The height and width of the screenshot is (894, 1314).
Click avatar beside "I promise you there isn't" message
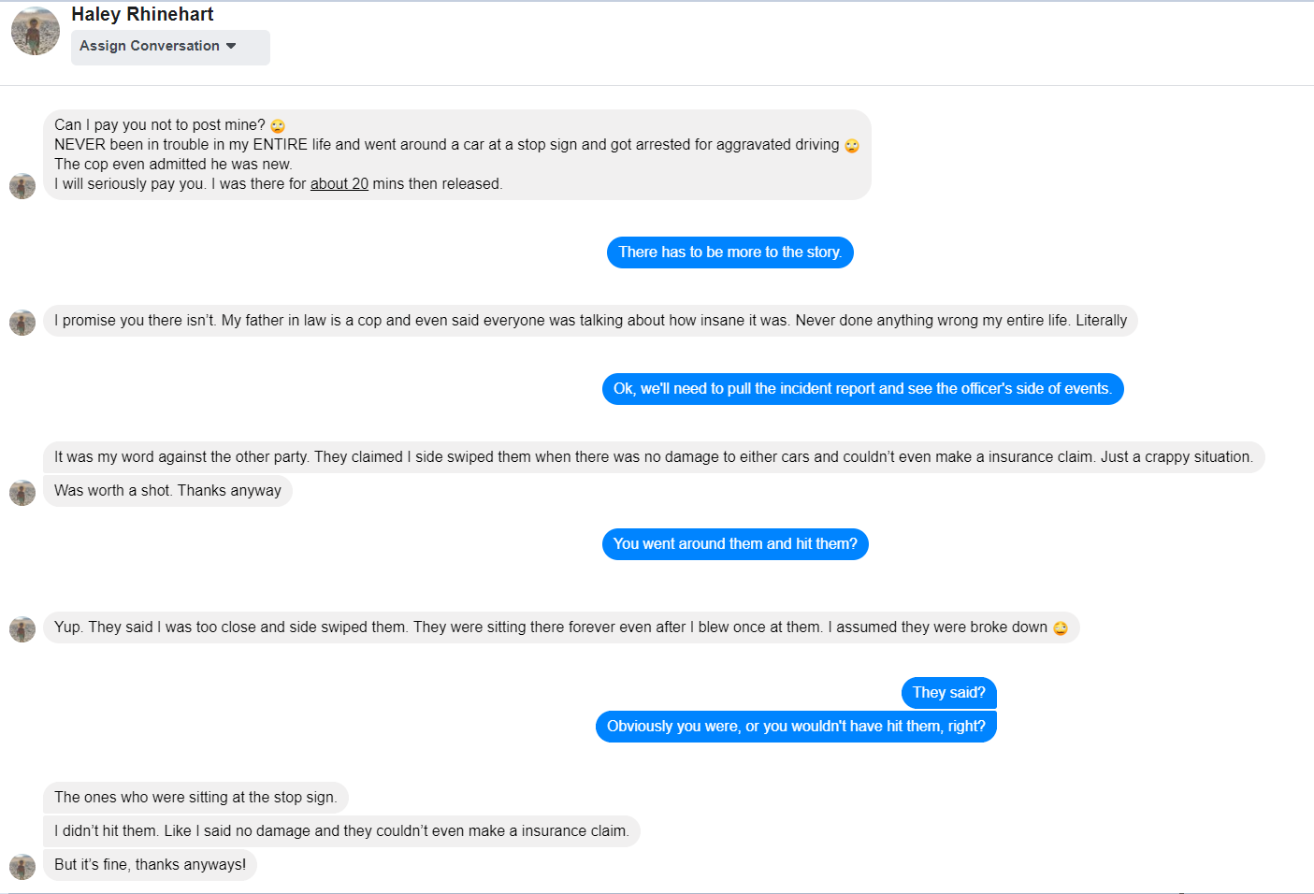pyautogui.click(x=22, y=323)
